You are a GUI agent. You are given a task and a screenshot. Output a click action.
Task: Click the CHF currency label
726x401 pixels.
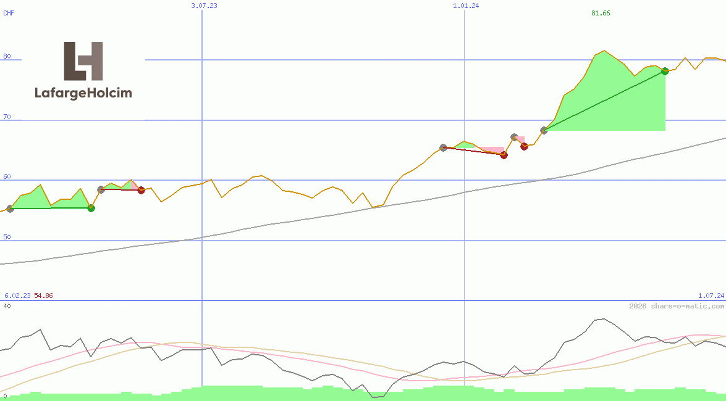pos(9,13)
